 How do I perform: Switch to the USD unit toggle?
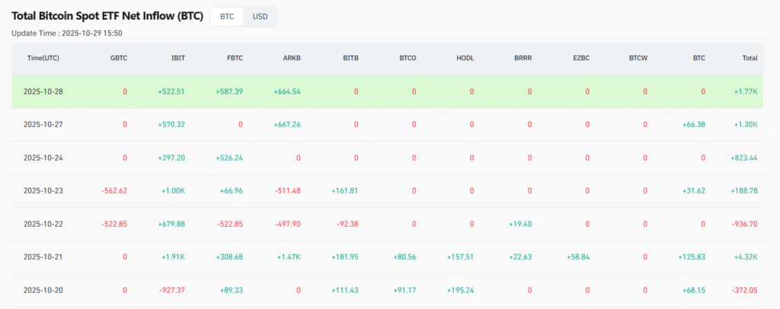260,16
